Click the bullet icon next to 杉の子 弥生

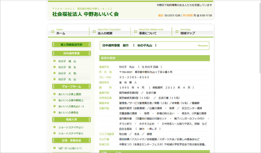[x=54, y=67]
